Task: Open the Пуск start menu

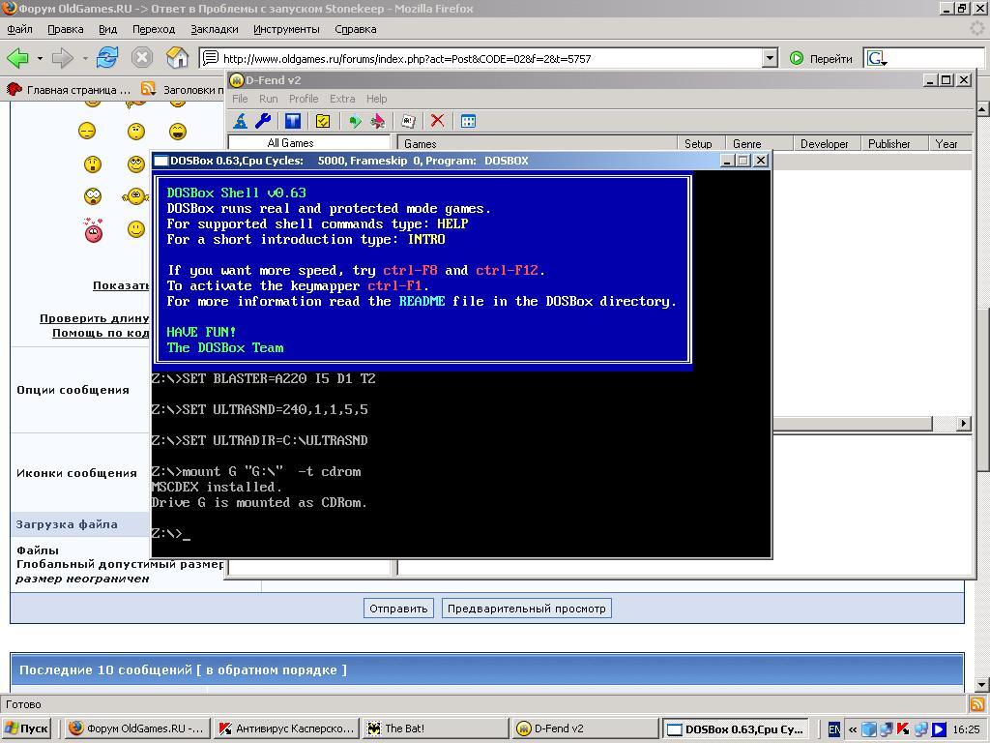Action: coord(26,728)
